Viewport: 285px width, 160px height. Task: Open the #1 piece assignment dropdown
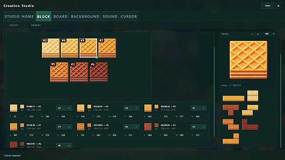(x=198, y=108)
